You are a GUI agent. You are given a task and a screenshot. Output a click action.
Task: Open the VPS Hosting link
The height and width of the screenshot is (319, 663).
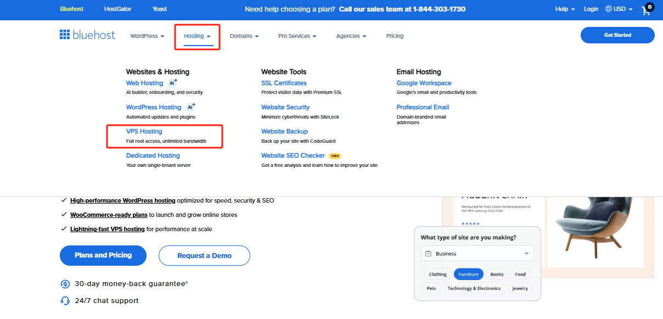tap(144, 131)
